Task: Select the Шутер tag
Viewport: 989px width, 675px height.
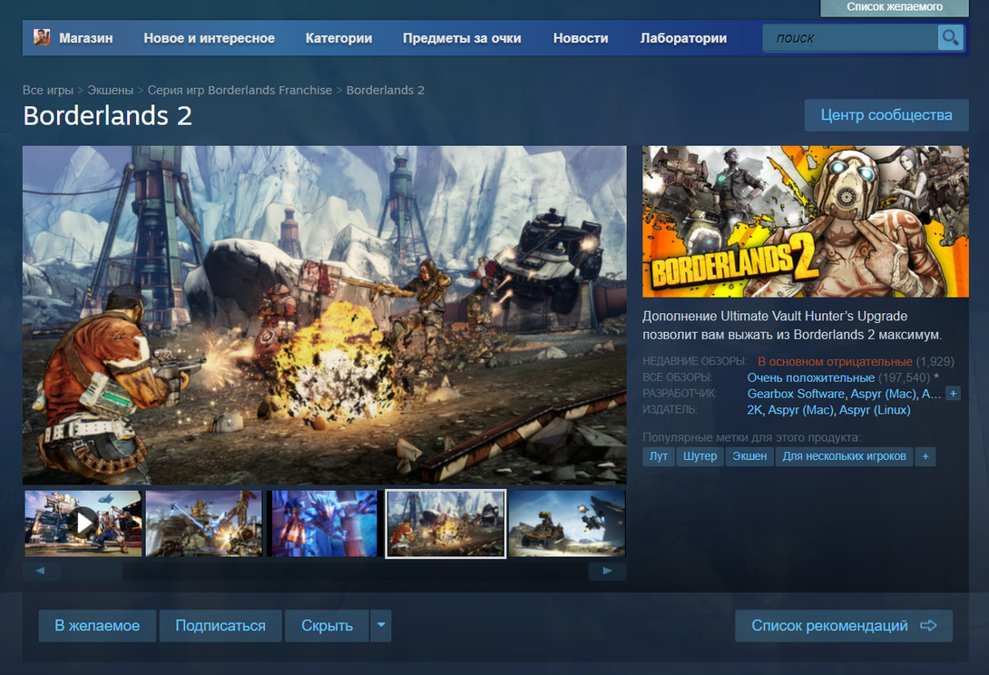Action: 700,456
